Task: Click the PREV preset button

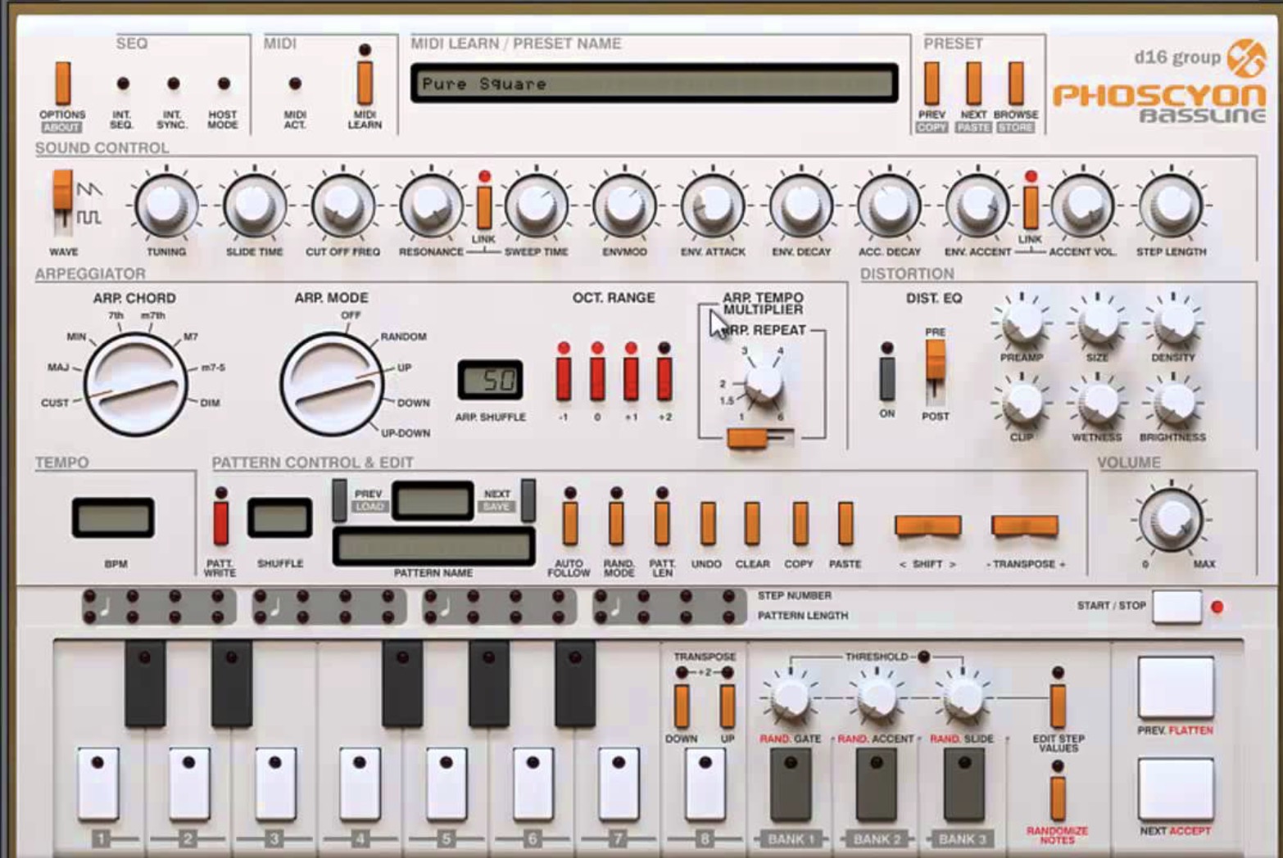Action: click(x=932, y=84)
